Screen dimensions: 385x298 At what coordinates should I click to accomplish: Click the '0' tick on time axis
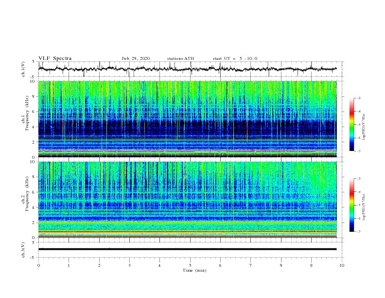pos(38,265)
